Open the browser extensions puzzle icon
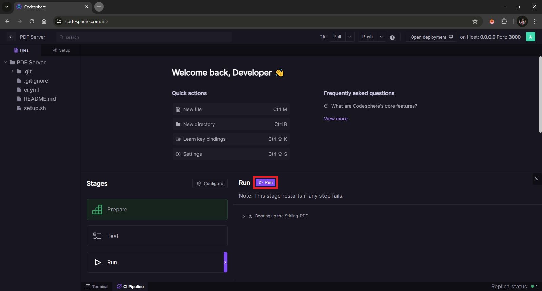542x291 pixels. (504, 21)
